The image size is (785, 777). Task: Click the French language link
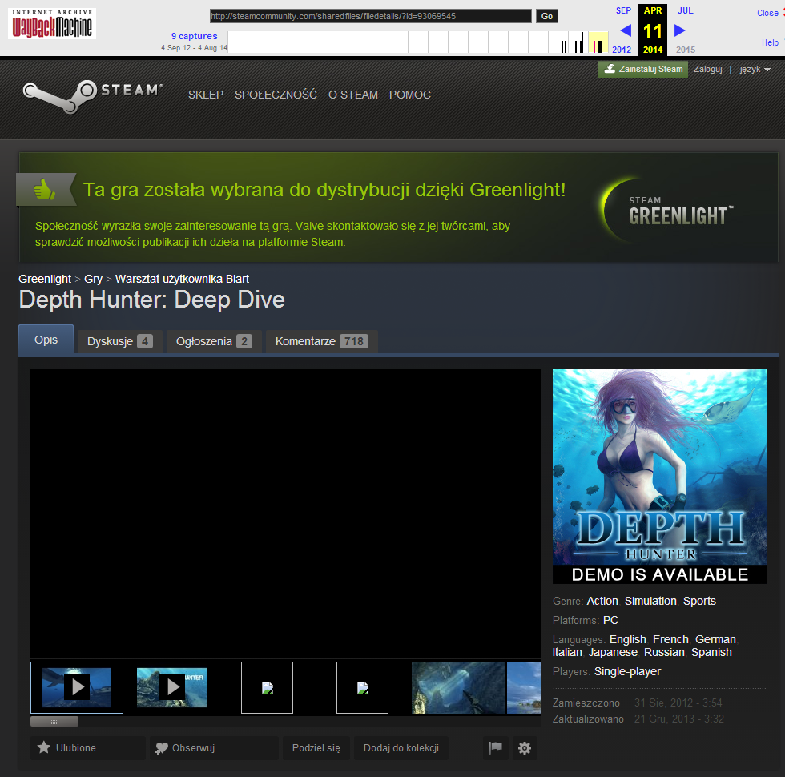pos(671,640)
